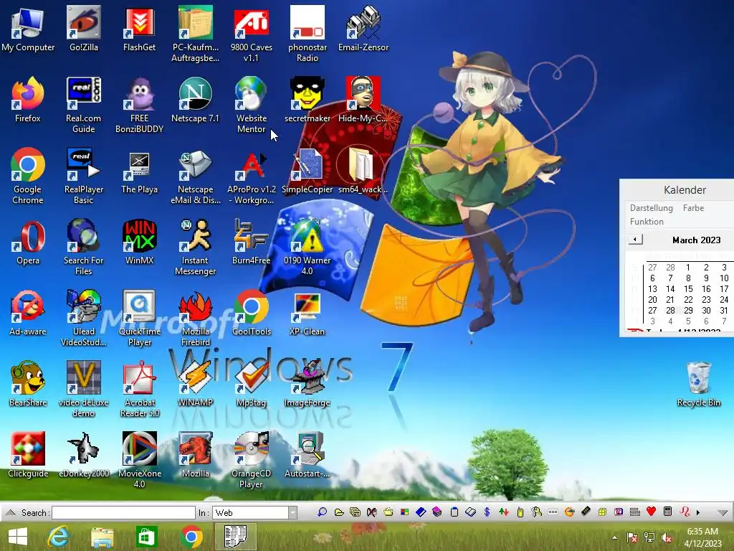Collapse search toolbar with left up arrow
The width and height of the screenshot is (734, 551).
10,512
